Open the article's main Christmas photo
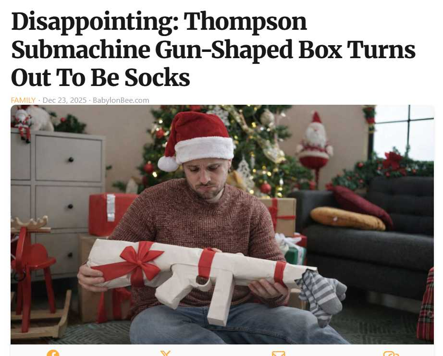This screenshot has height=356, width=443. coord(222,225)
